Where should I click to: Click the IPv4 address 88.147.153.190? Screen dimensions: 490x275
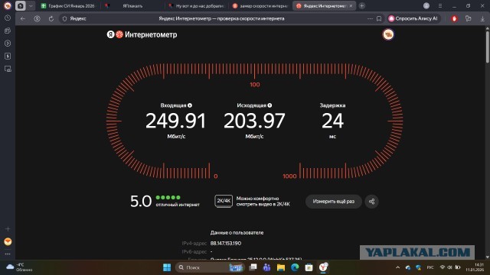[x=226, y=243]
